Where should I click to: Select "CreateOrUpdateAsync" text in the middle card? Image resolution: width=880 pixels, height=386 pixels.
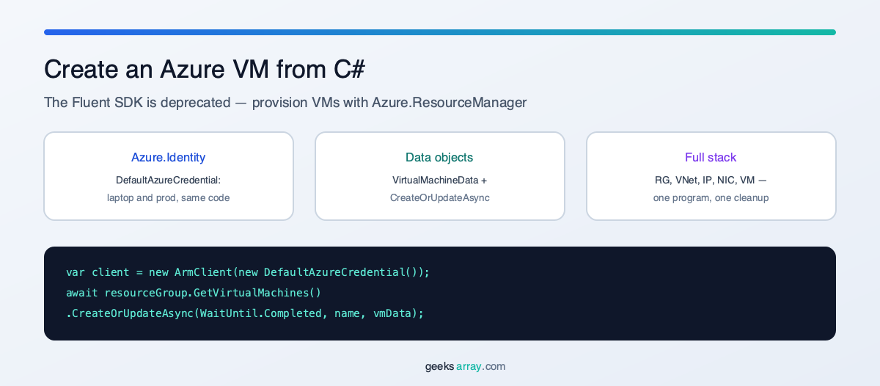[440, 197]
